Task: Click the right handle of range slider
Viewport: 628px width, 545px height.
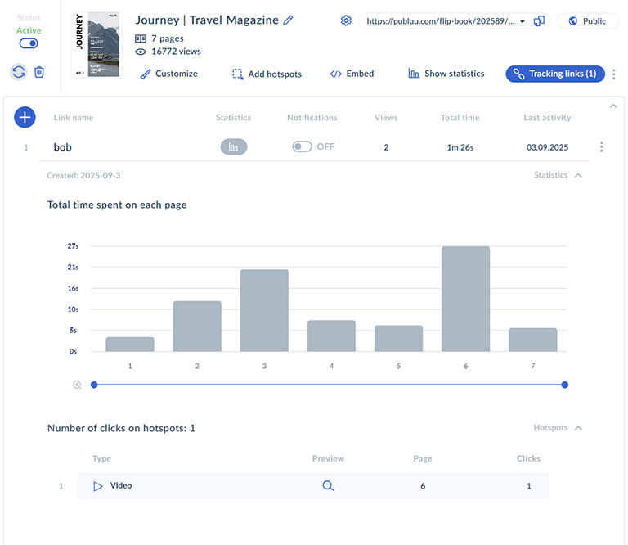Action: point(565,385)
